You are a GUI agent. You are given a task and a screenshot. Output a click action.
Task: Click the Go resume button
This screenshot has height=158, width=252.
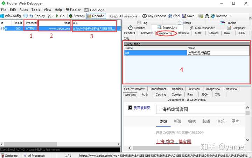[x=60, y=16]
